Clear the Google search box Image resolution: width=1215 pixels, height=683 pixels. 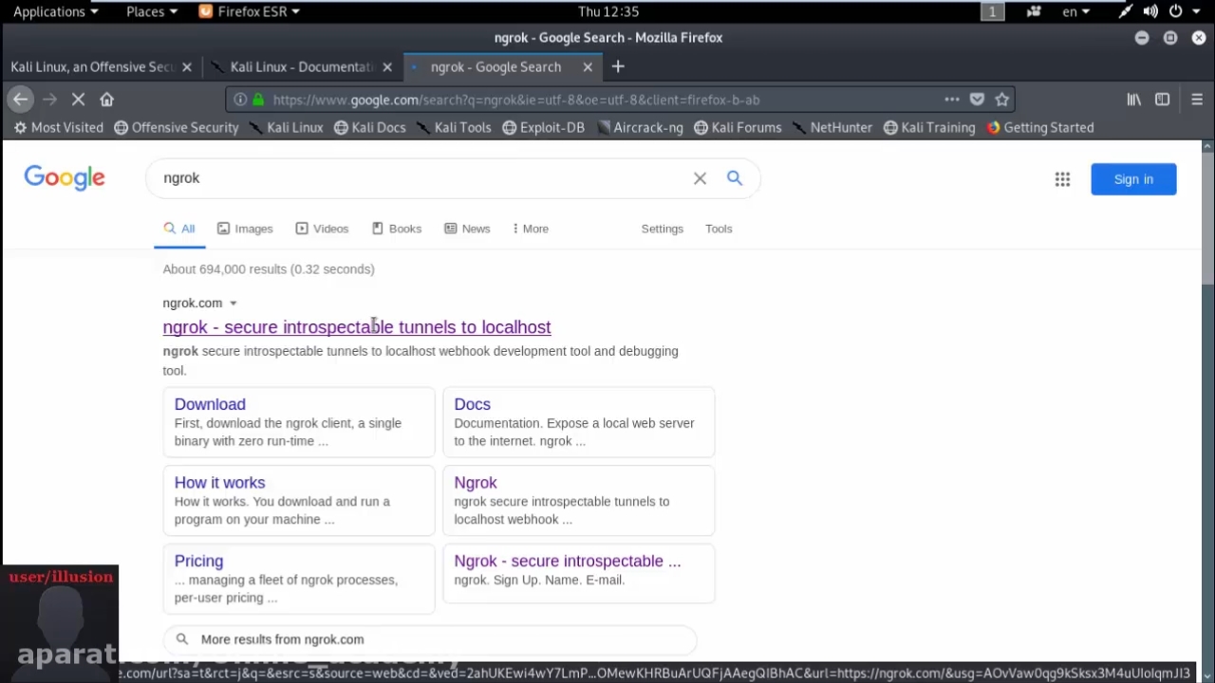click(x=700, y=178)
